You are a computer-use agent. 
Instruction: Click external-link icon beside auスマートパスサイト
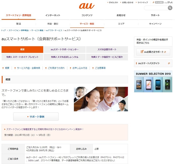coord(169,63)
